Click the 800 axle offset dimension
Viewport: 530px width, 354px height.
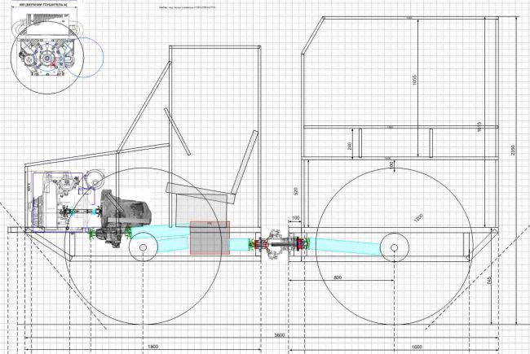(338, 278)
